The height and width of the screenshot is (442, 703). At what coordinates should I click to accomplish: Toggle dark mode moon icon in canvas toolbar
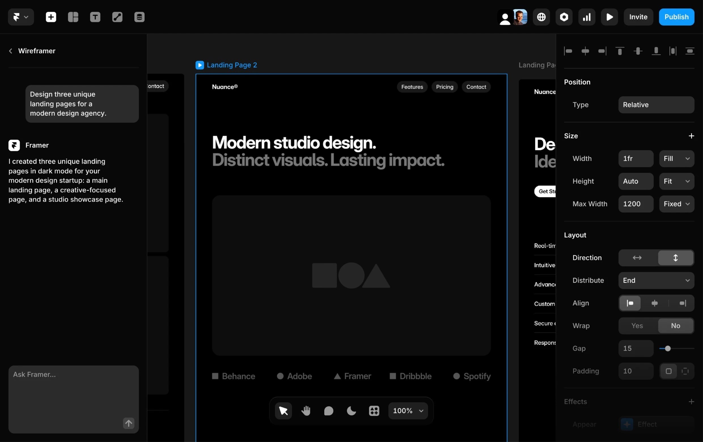351,411
